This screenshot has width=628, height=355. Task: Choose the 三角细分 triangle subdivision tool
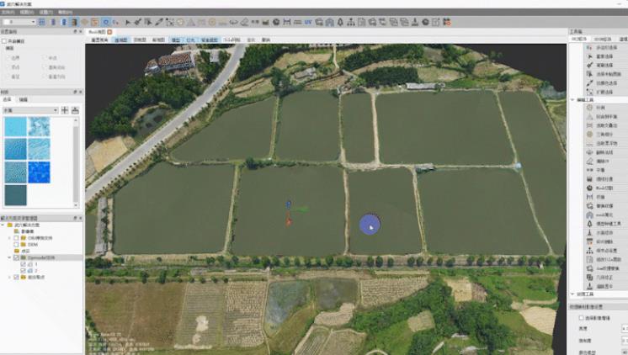[x=600, y=134]
